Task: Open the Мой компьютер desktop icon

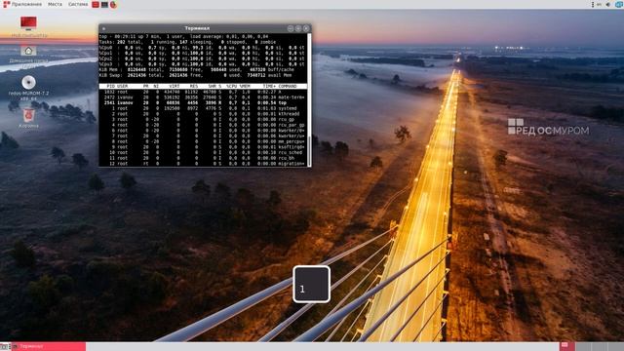Action: point(28,26)
